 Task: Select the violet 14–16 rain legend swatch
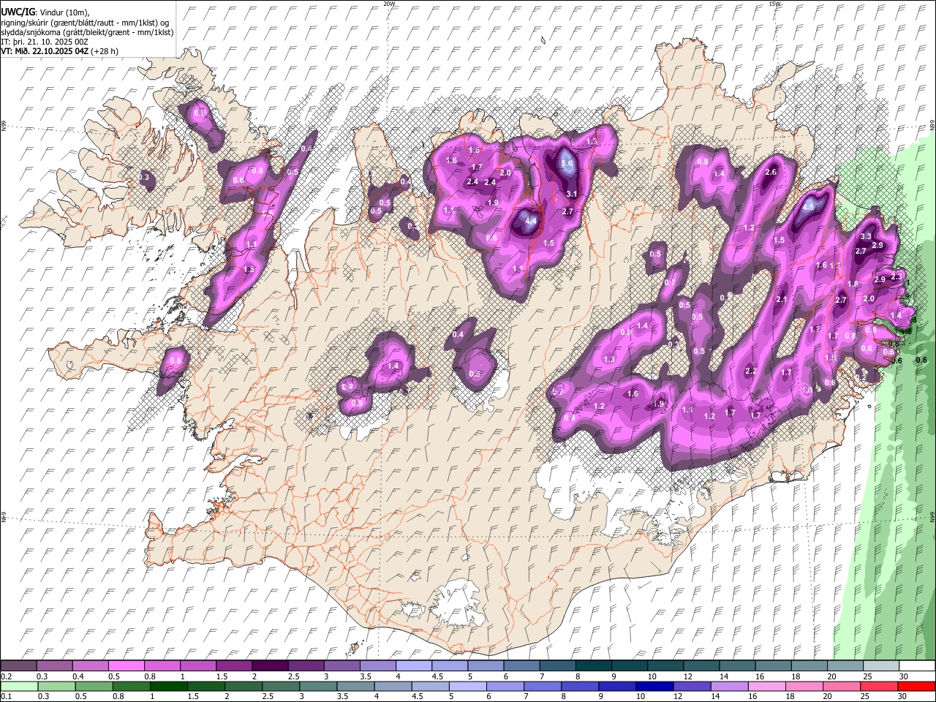click(x=729, y=686)
